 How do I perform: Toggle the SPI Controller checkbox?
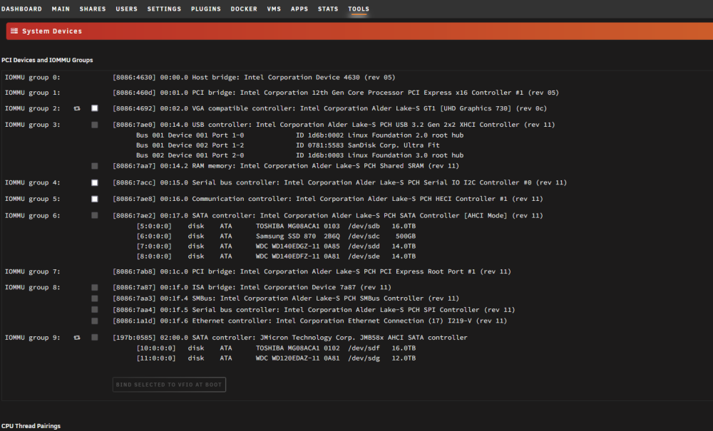(95, 309)
